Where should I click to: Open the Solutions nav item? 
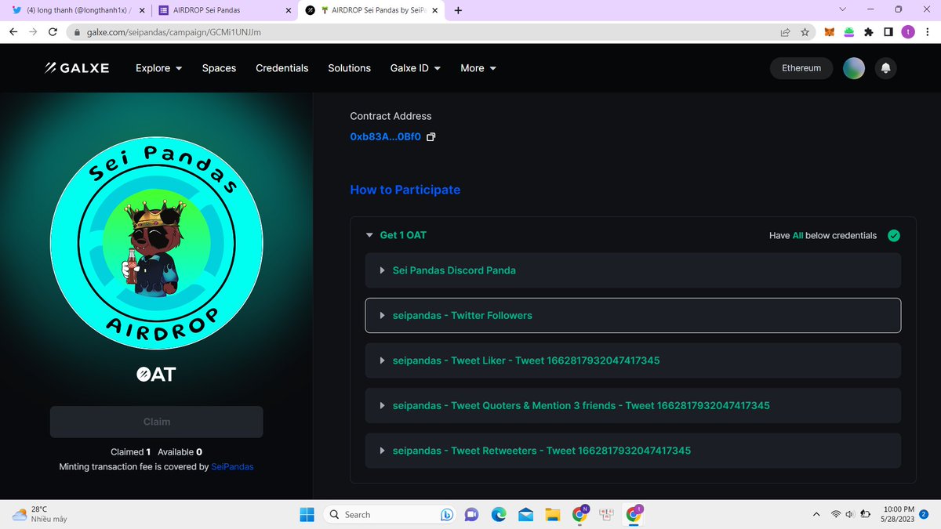coord(350,68)
